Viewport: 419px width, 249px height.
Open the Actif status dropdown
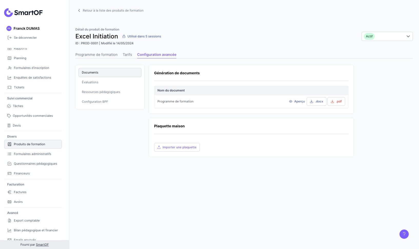[387, 36]
